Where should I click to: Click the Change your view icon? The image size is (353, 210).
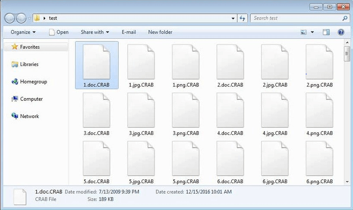coord(304,32)
